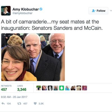Expand the chevron menu beside Follow

[x=111, y=11]
